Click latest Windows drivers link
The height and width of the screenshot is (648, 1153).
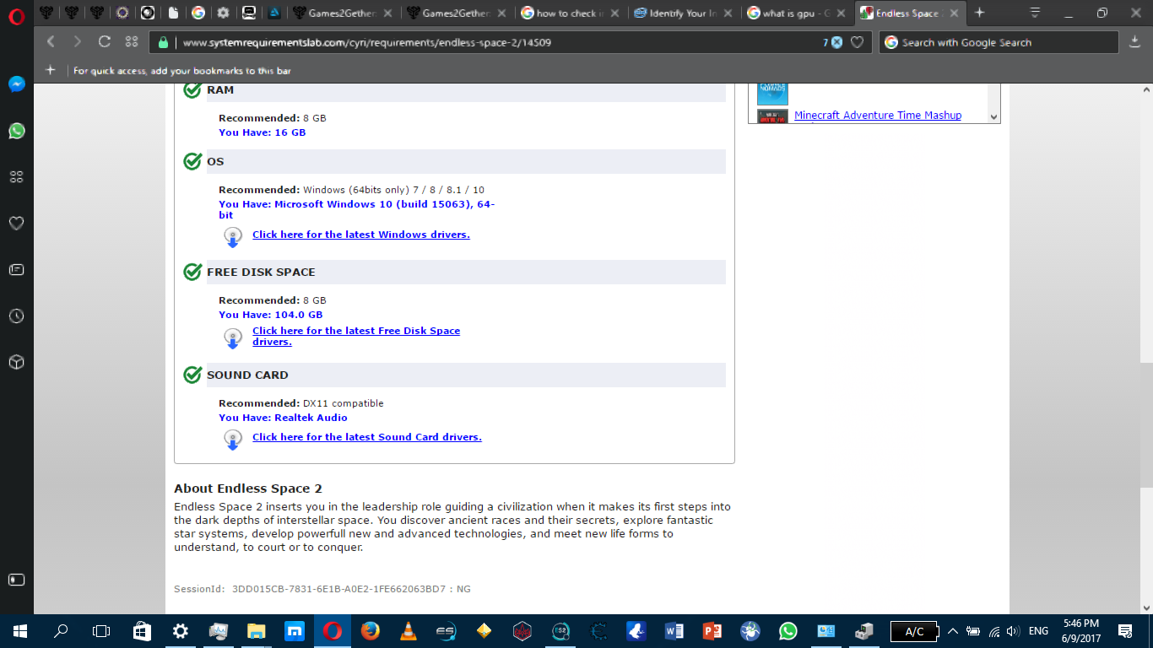point(361,235)
